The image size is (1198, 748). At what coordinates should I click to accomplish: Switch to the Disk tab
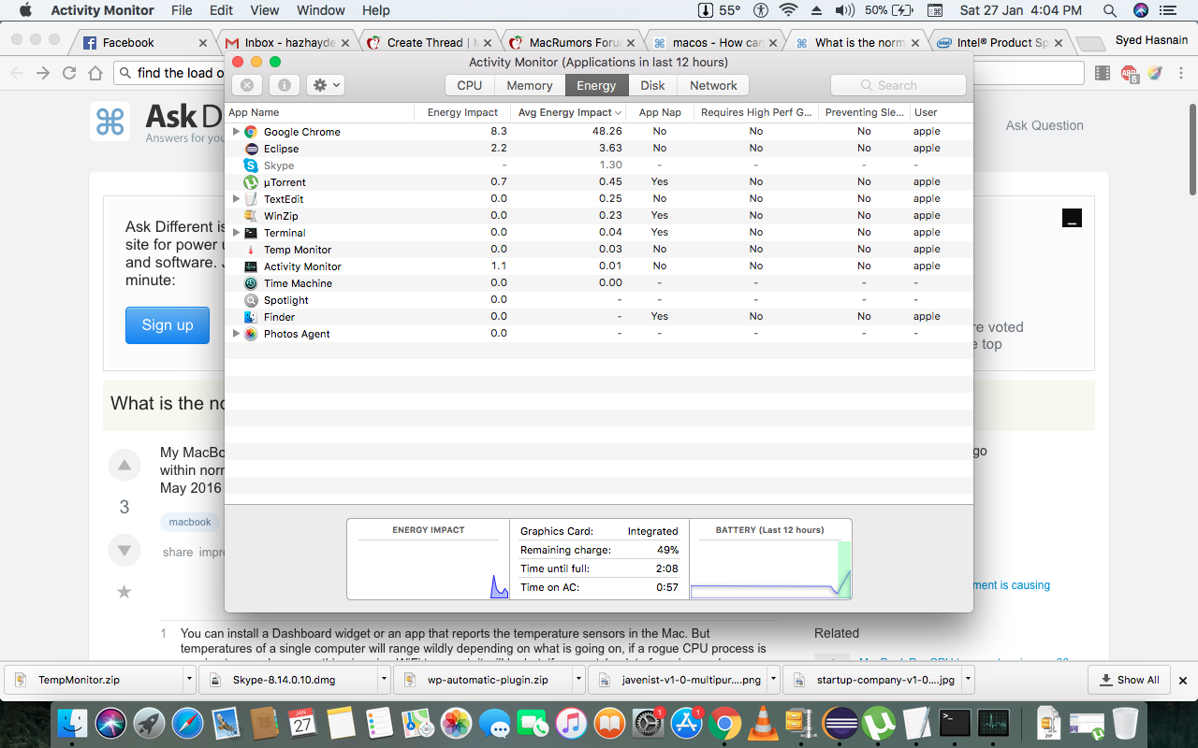point(652,85)
